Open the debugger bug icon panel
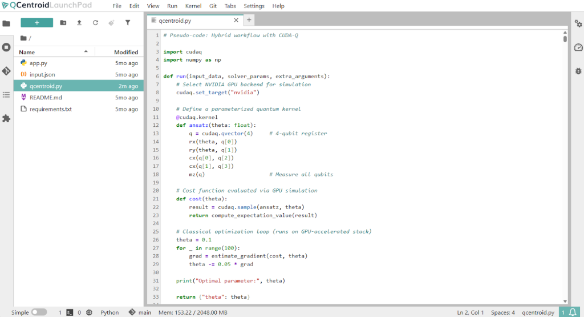This screenshot has height=317, width=584. tap(578, 71)
